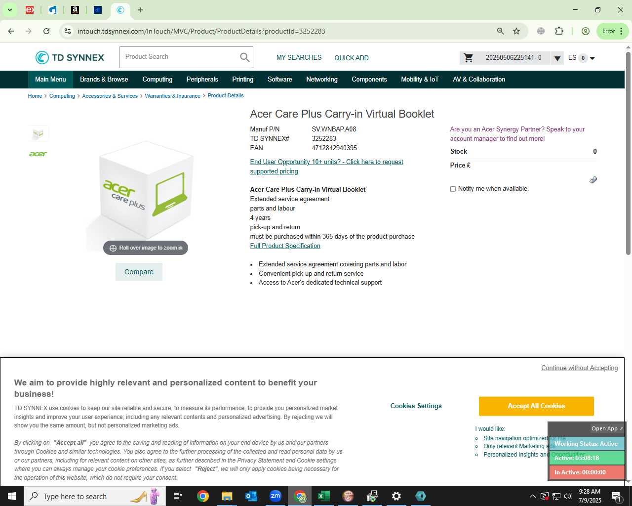Image resolution: width=632 pixels, height=506 pixels.
Task: Select the box product thumbnail
Action: [38, 133]
